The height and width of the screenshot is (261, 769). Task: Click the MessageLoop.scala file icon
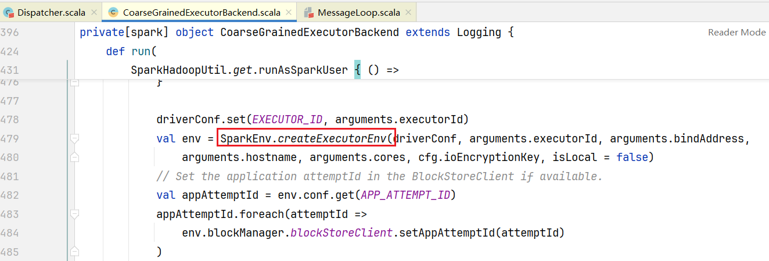pyautogui.click(x=308, y=12)
